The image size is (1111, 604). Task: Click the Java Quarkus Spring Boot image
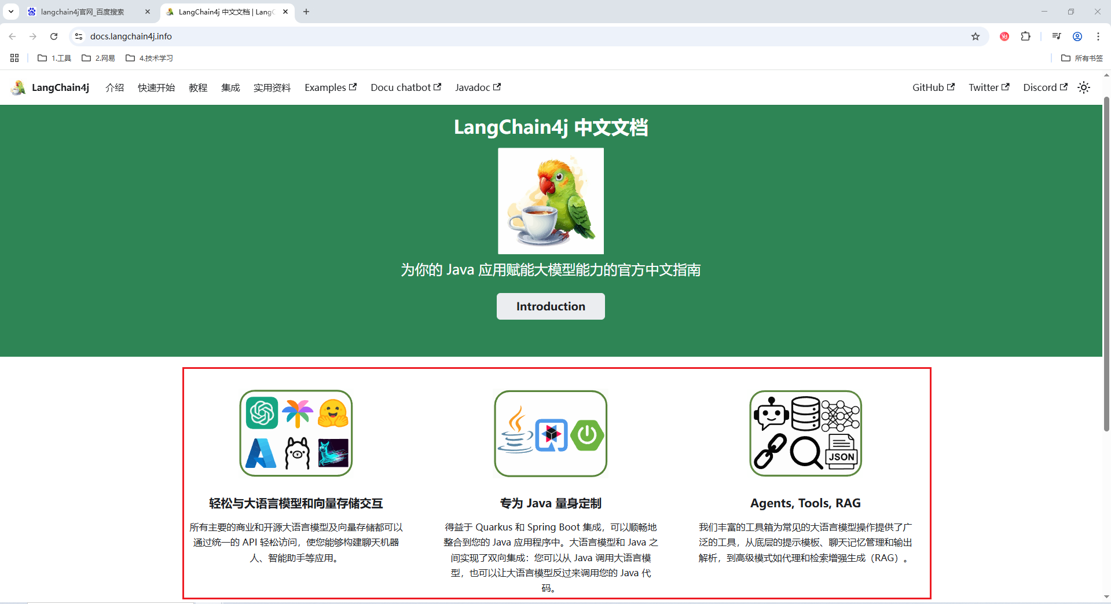point(551,433)
